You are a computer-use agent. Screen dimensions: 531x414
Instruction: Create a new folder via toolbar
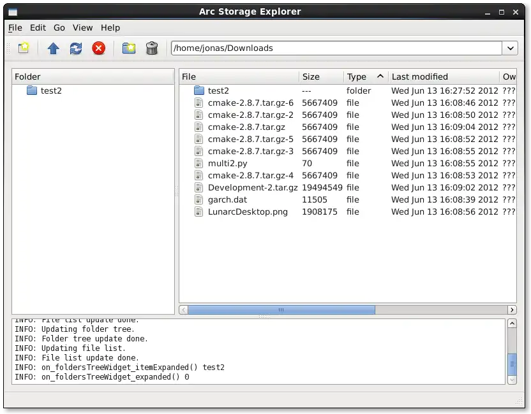[129, 48]
